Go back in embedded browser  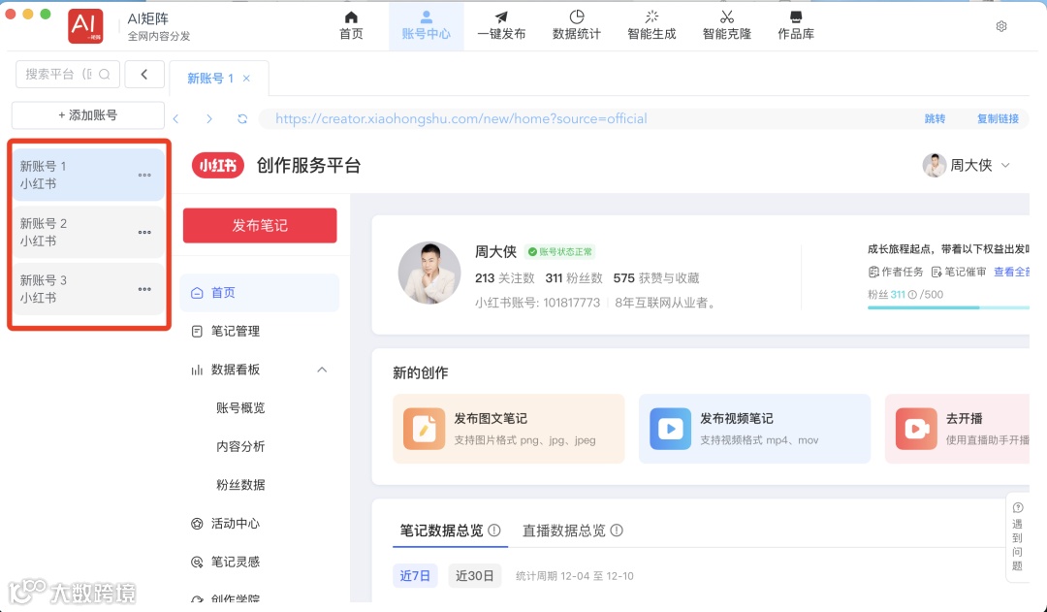[x=176, y=119]
